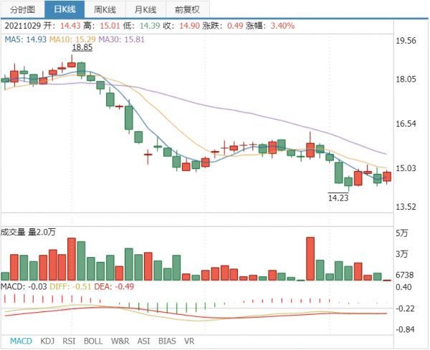
Task: Click the 14.23 low price marker
Action: (338, 198)
